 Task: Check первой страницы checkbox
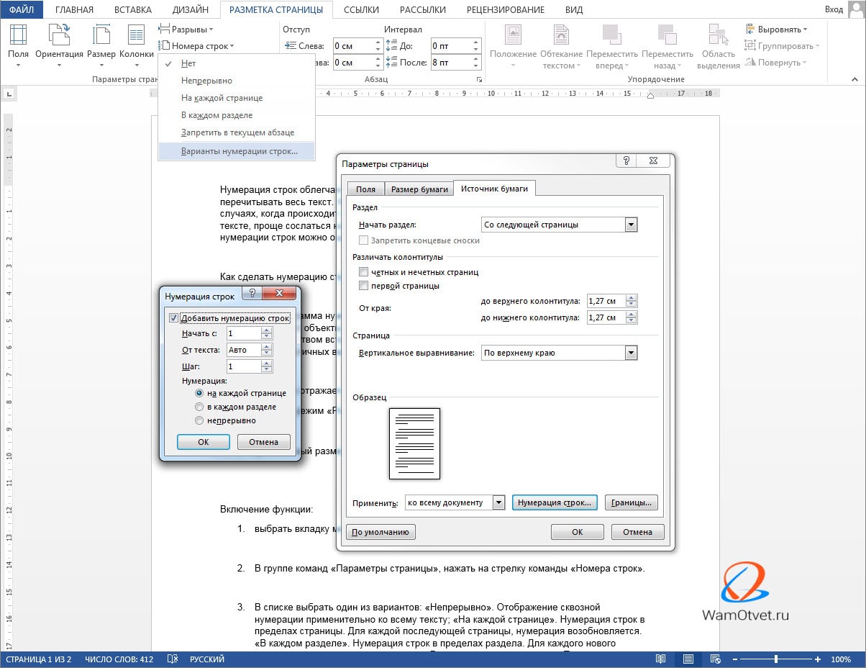tap(363, 286)
